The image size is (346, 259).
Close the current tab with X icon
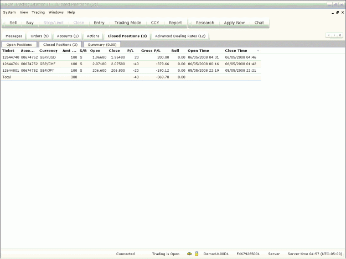tap(340, 35)
